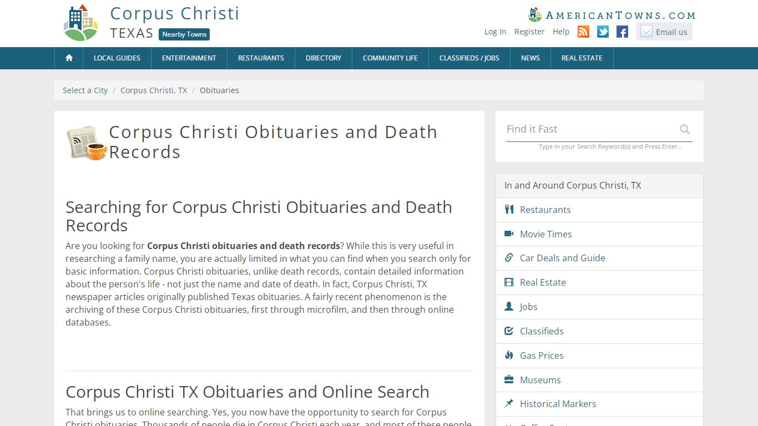The width and height of the screenshot is (758, 426).
Task: Click the Car Deals link-chain icon
Action: [x=509, y=257]
